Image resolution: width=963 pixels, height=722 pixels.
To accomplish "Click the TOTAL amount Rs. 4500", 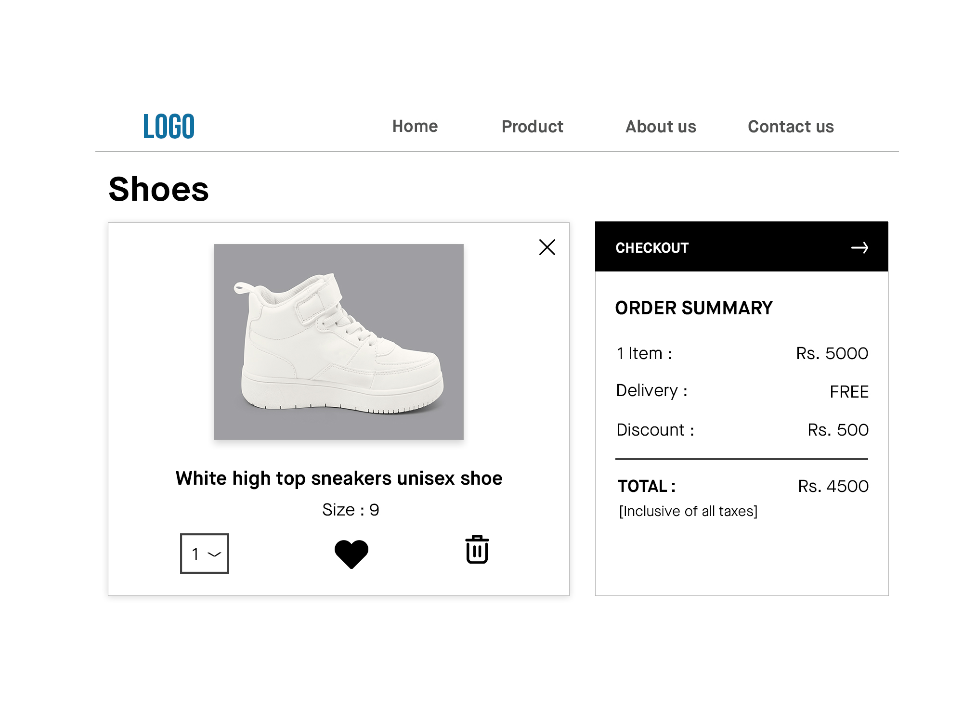I will pos(833,486).
